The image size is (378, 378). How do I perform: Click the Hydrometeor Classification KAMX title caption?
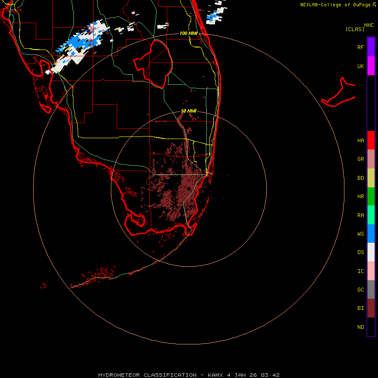[x=189, y=375]
